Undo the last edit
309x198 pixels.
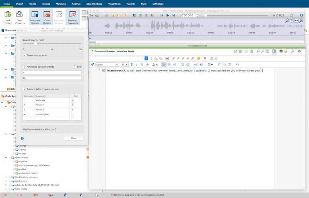[x=237, y=64]
